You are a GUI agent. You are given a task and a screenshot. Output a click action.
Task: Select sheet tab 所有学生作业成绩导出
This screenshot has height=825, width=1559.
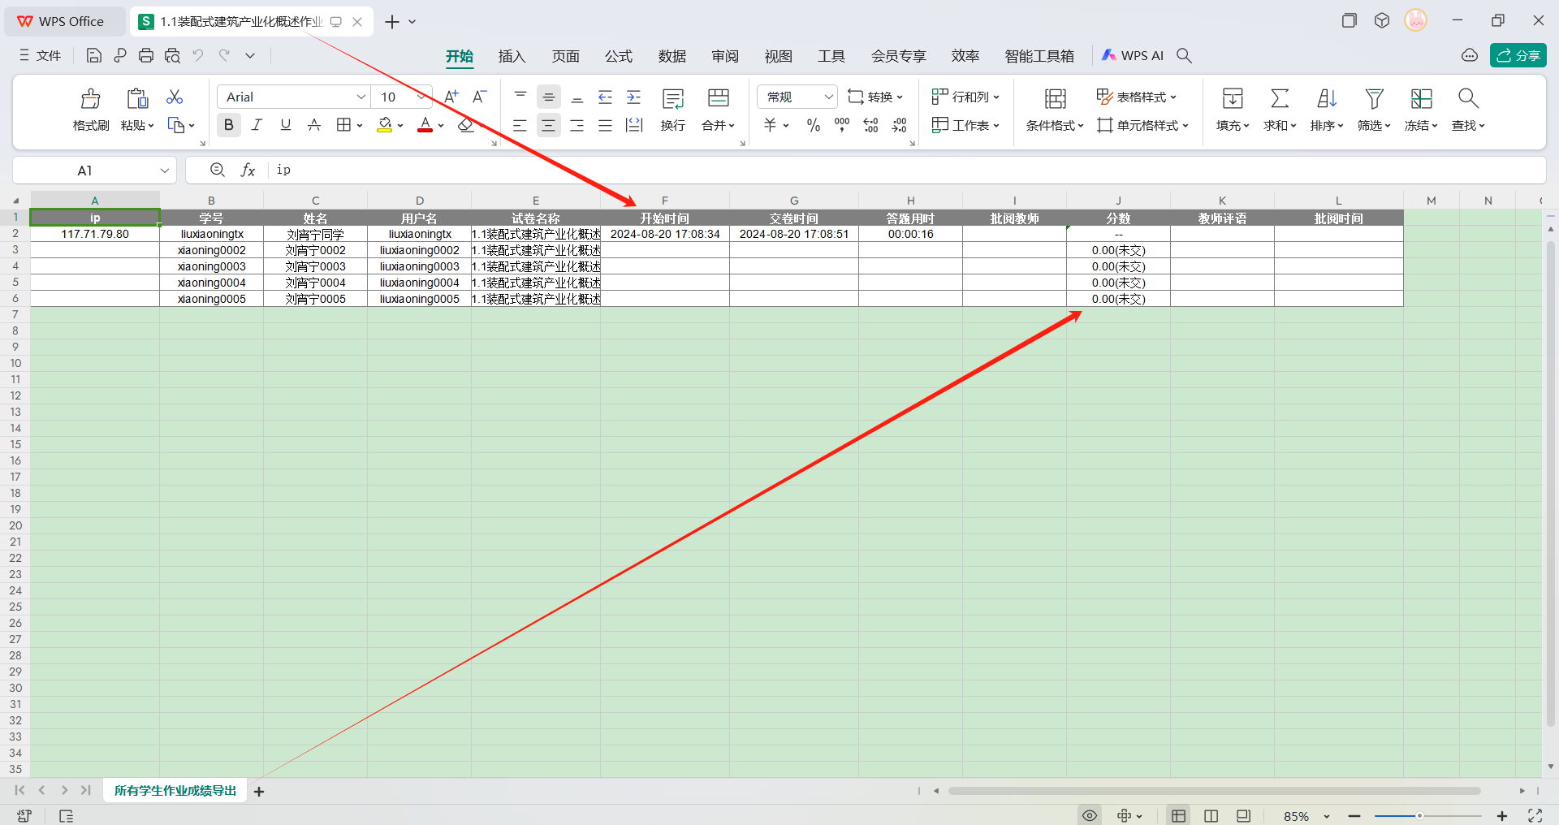pyautogui.click(x=175, y=791)
